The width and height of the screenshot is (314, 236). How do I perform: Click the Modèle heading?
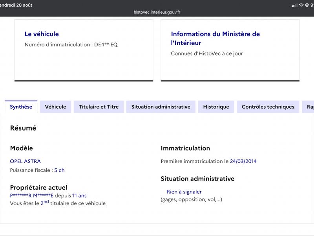[x=22, y=148]
